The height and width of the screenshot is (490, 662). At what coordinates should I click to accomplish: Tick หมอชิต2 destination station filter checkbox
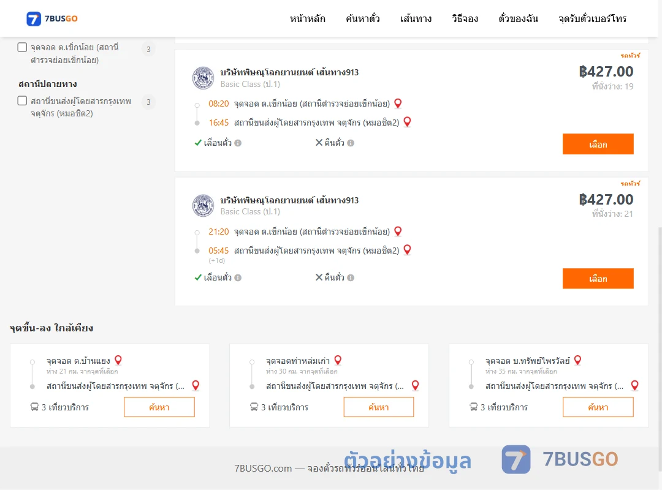(x=23, y=101)
